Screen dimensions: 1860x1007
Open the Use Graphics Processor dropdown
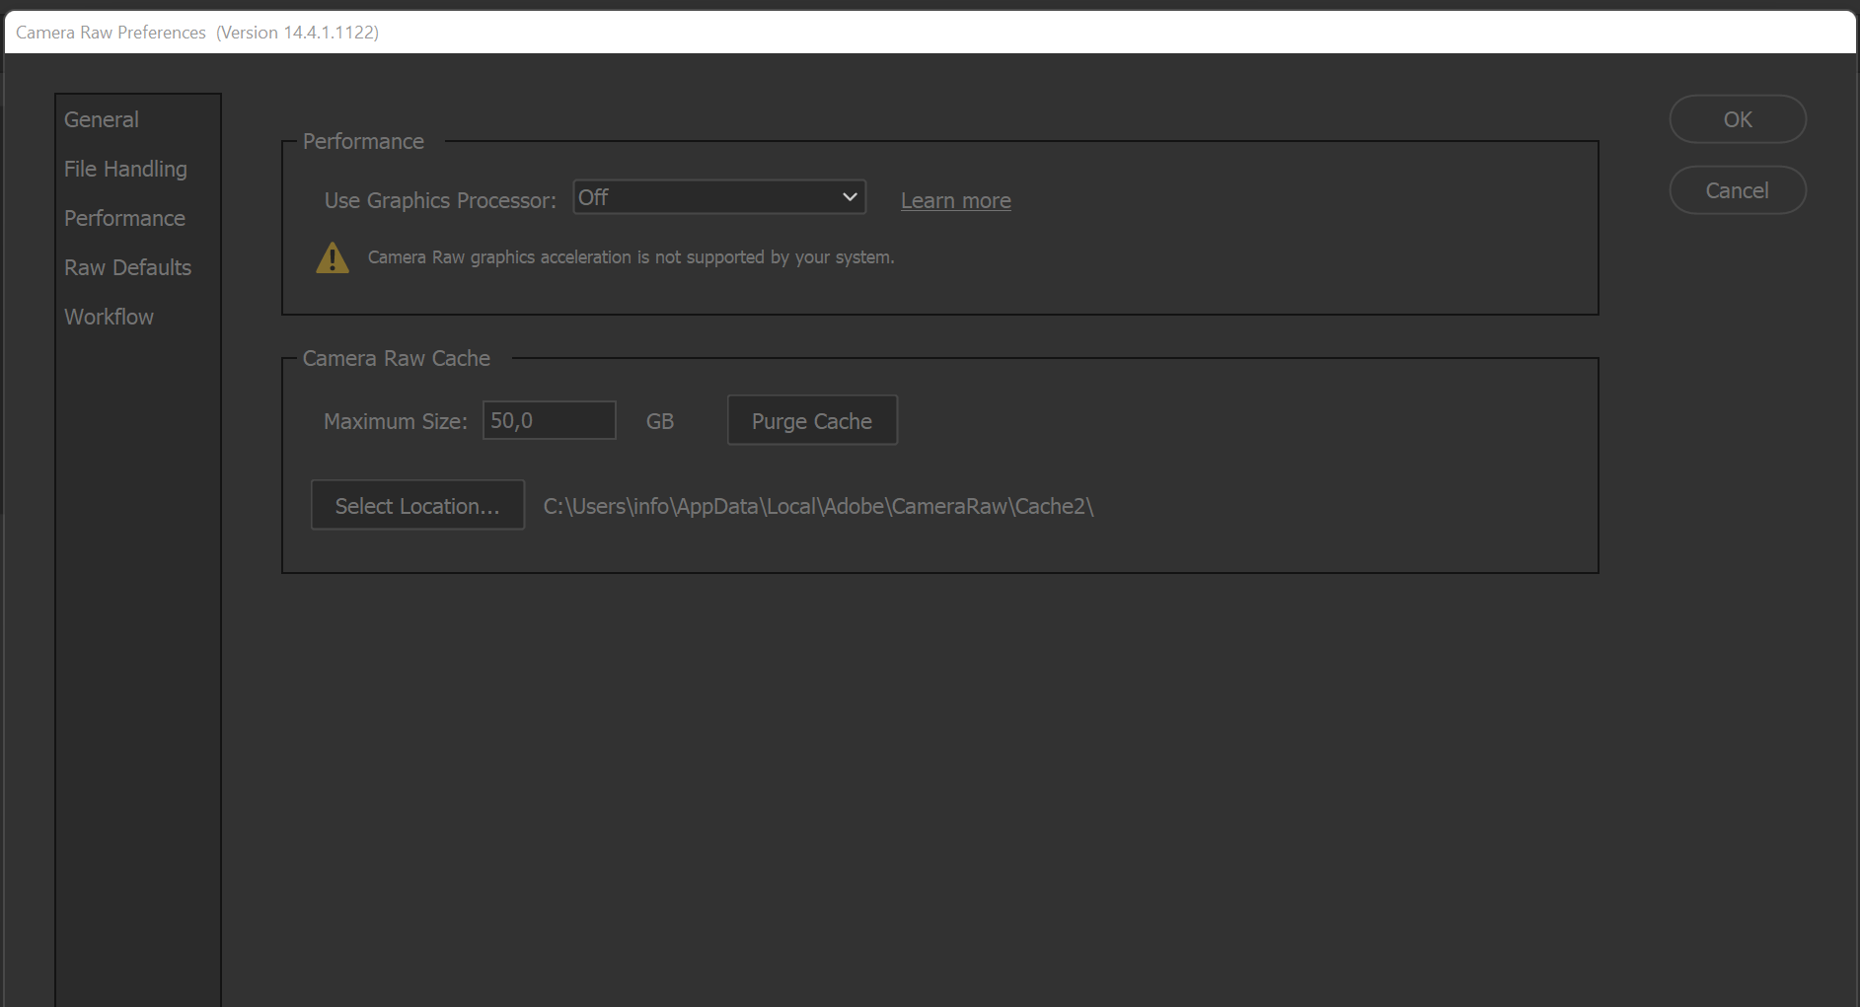718,196
